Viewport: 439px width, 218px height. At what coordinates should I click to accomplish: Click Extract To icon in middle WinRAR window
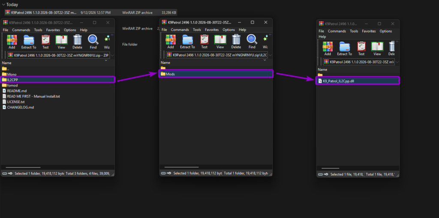(187, 42)
